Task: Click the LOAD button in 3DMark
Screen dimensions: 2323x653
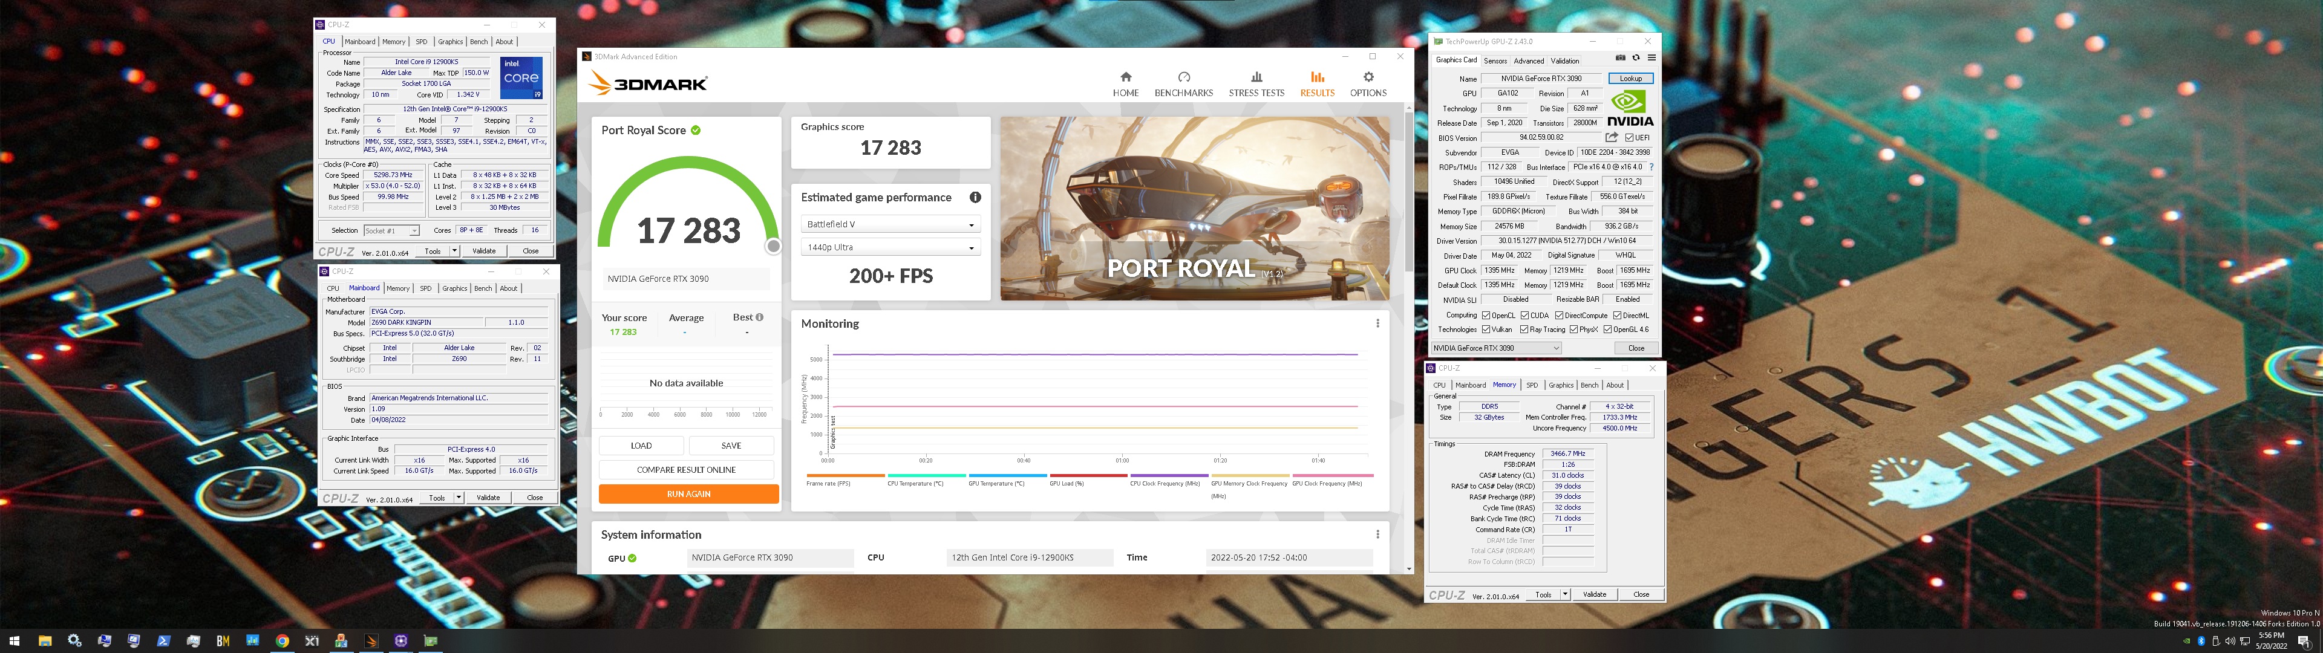Action: point(641,446)
